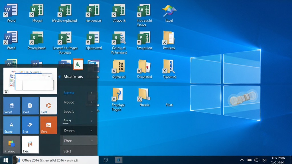Expand the Blodeo submenu arrow
The width and height of the screenshot is (292, 164).
(x=92, y=102)
